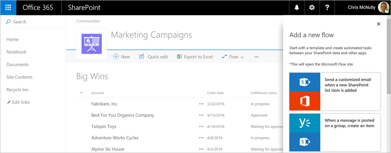
Task: Open the help question mark
Action: pos(327,8)
